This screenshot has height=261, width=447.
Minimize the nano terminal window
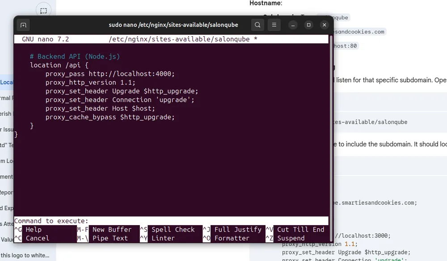(x=293, y=25)
